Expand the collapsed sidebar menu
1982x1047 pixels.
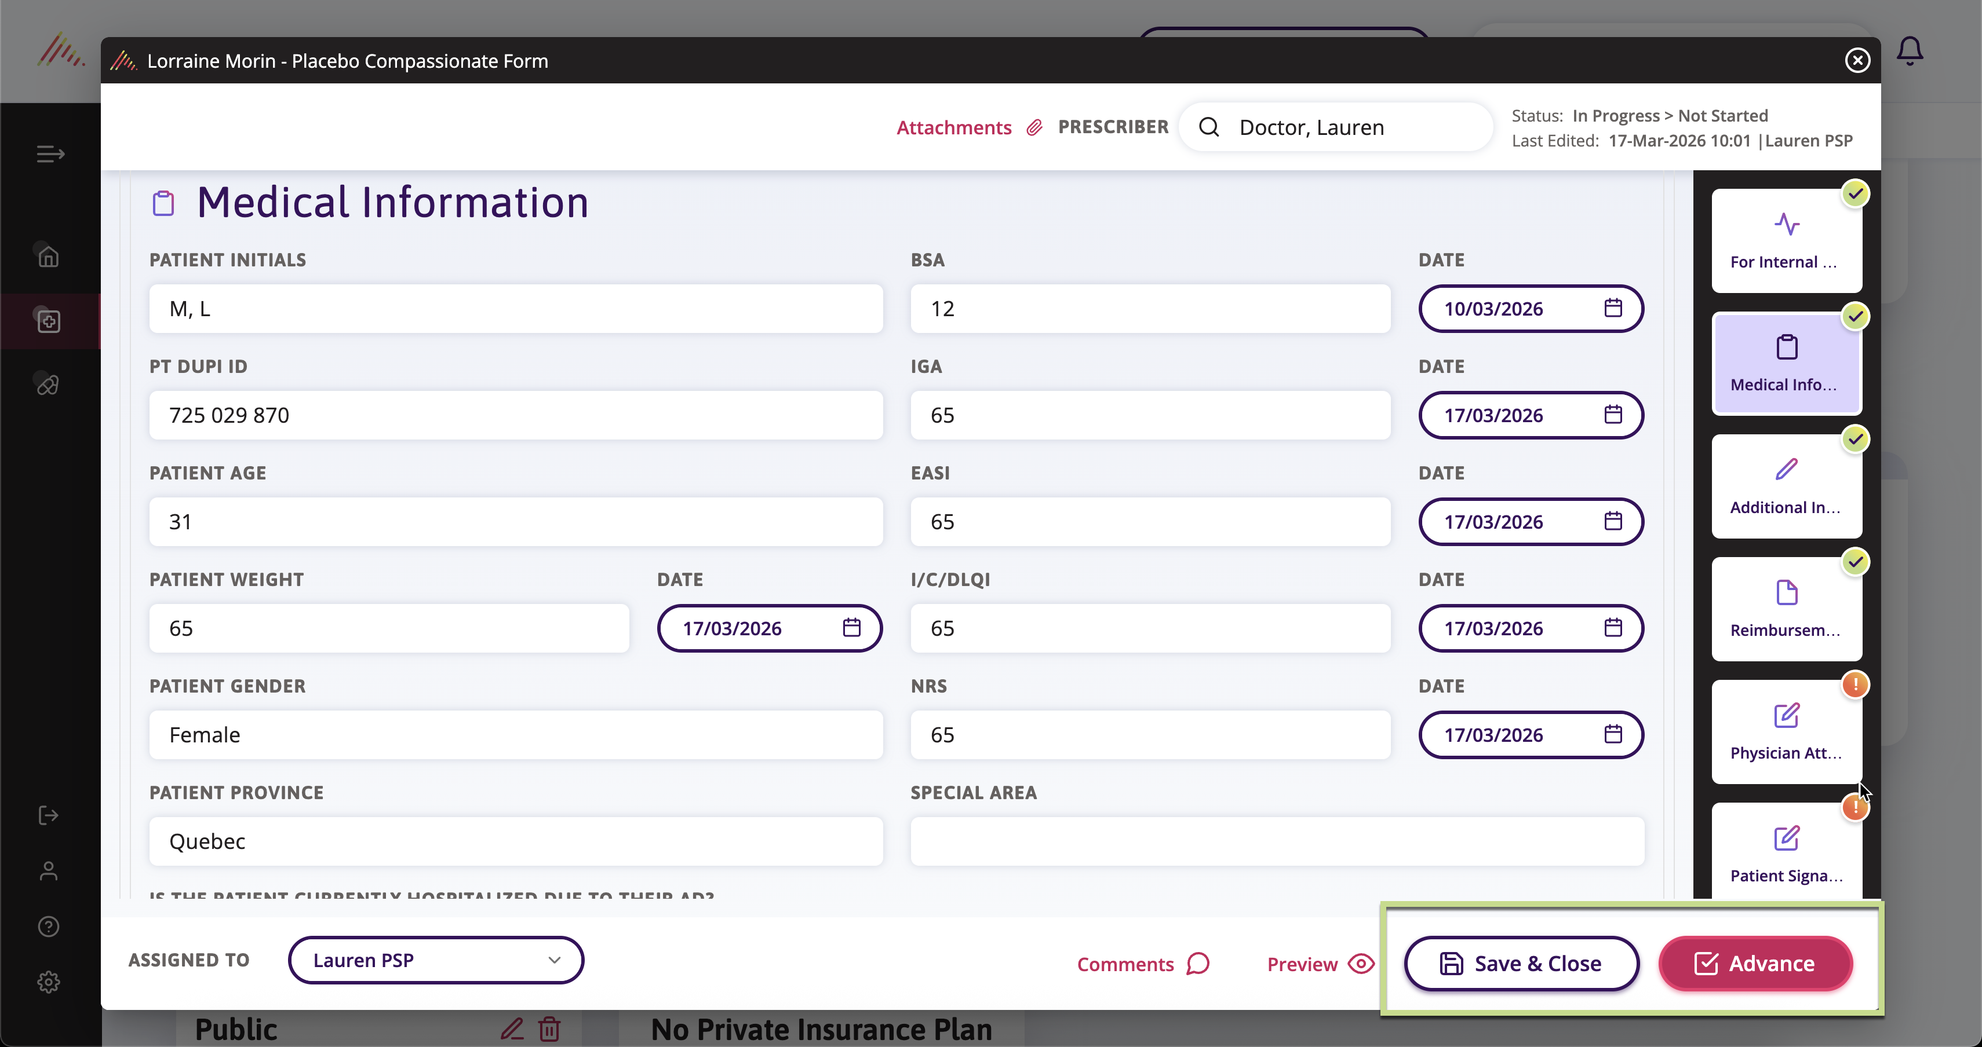[x=50, y=155]
